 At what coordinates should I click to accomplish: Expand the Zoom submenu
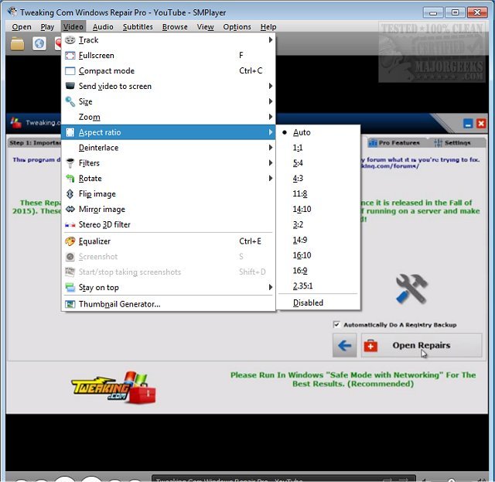[271, 117]
